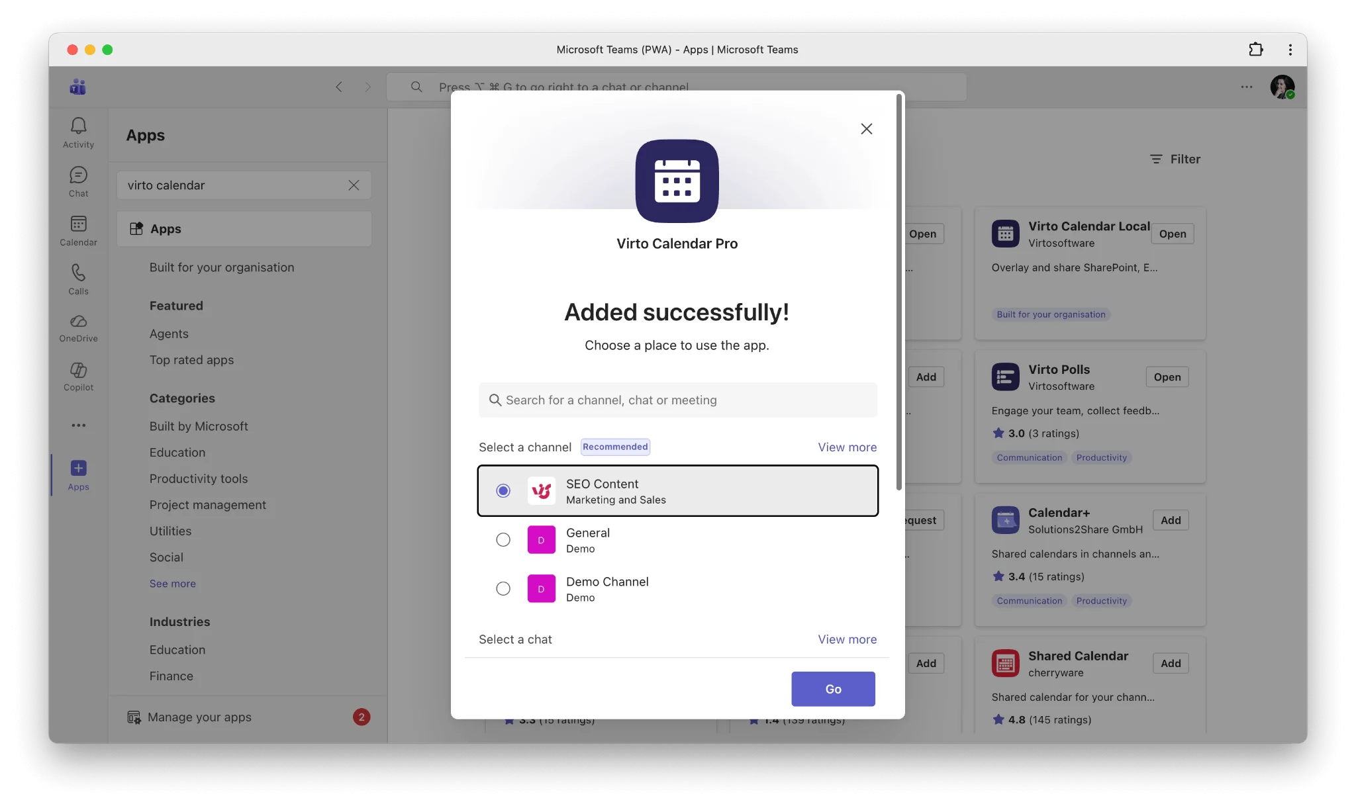This screenshot has height=808, width=1356.
Task: Open the Virto Polls app
Action: click(x=1167, y=377)
